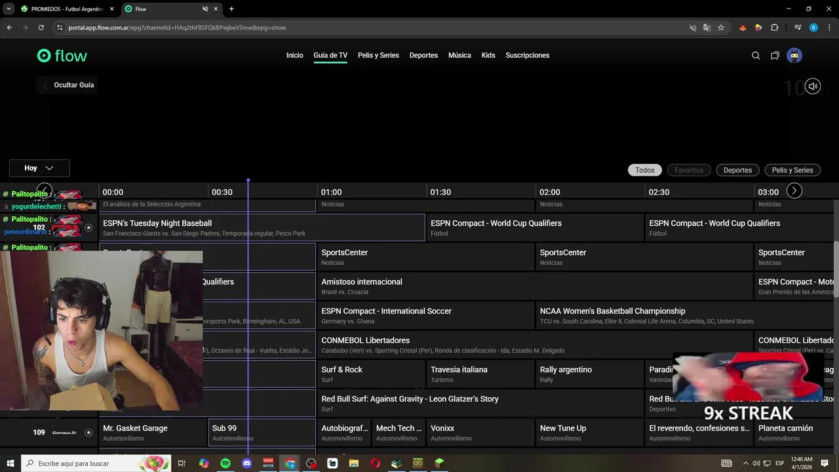Open Opera browser from the taskbar
This screenshot has height=472, width=839.
pyautogui.click(x=376, y=463)
